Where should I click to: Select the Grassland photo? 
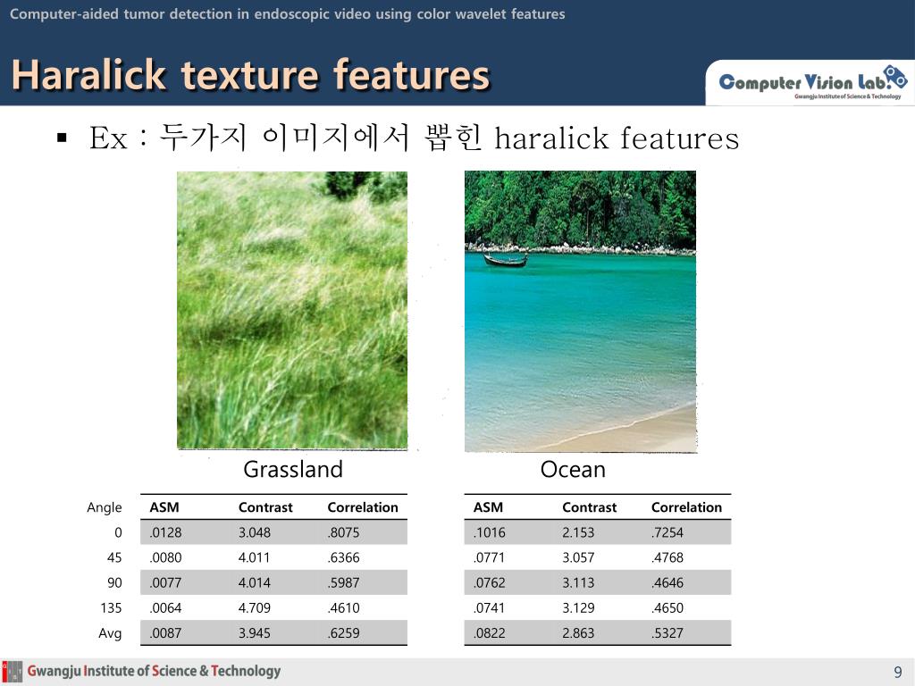pos(292,310)
